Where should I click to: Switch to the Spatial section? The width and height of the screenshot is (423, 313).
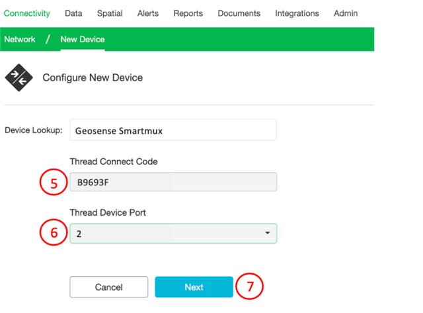pyautogui.click(x=110, y=13)
